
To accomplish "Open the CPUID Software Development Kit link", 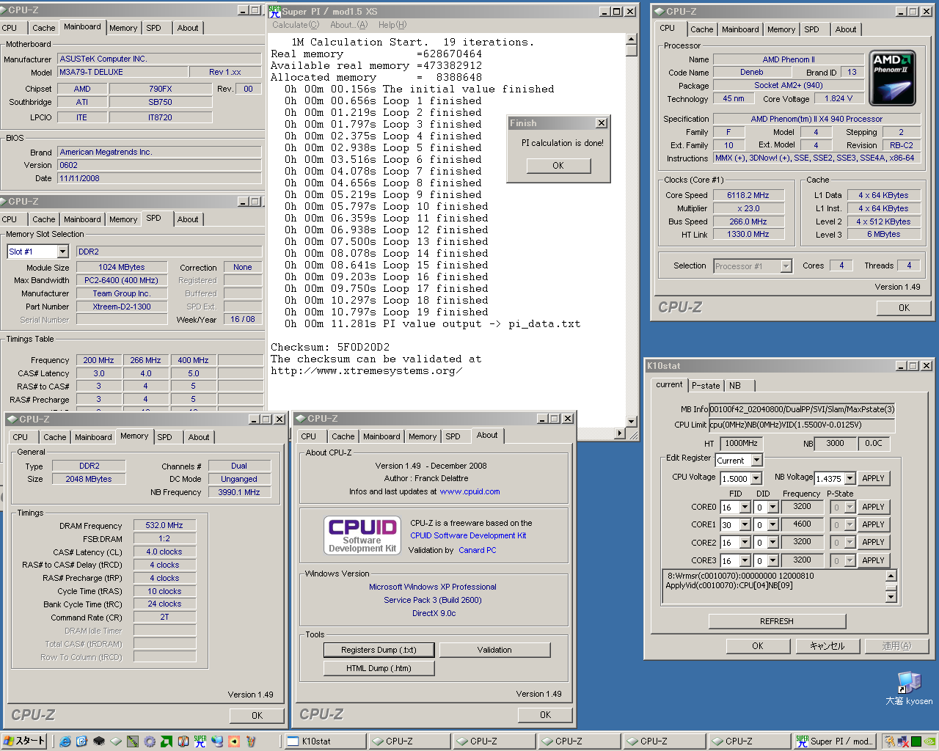I will point(468,535).
